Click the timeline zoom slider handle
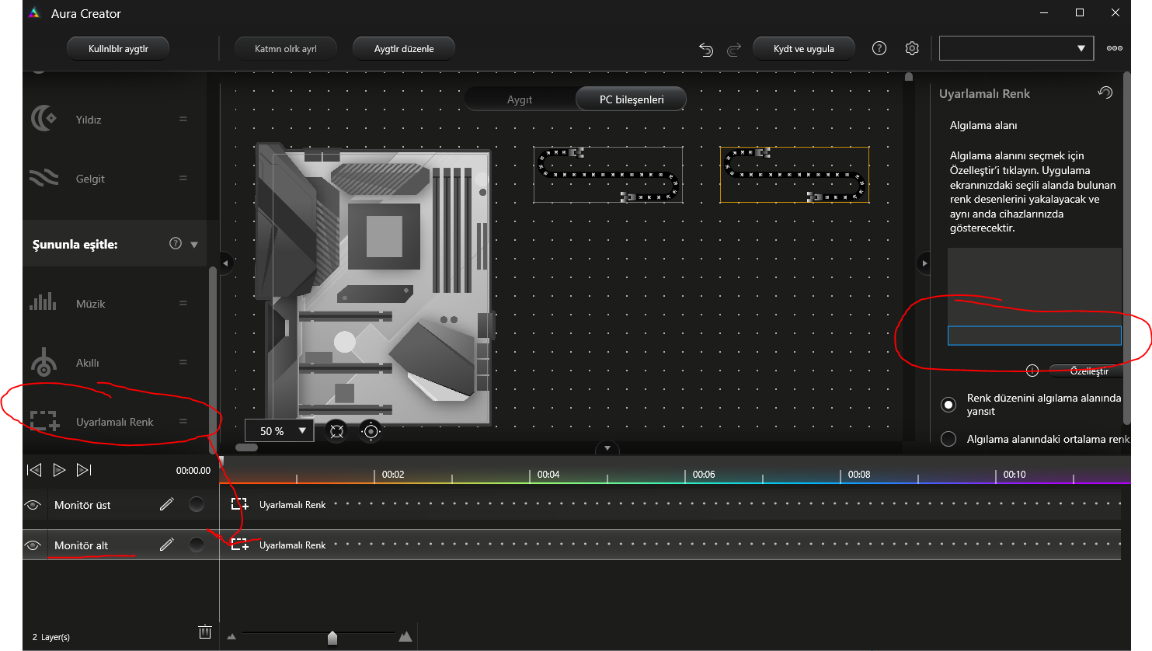1152x651 pixels. click(332, 637)
